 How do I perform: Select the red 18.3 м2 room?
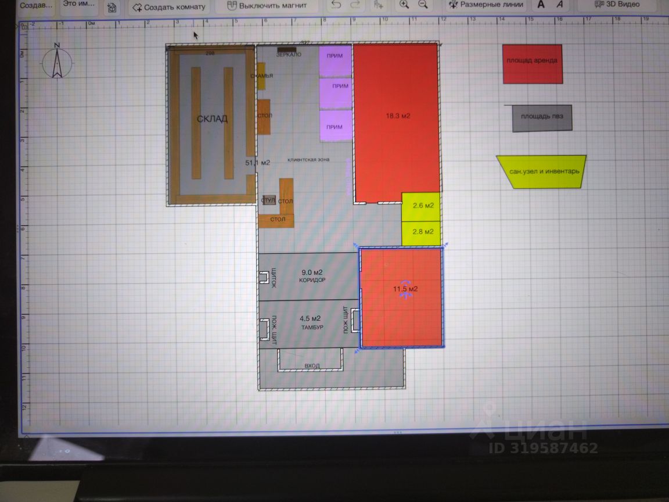click(x=397, y=122)
